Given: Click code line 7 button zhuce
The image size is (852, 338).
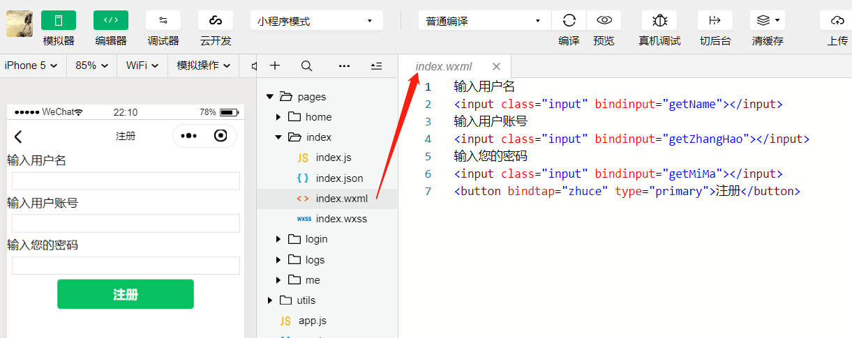Looking at the screenshot, I should click(627, 191).
